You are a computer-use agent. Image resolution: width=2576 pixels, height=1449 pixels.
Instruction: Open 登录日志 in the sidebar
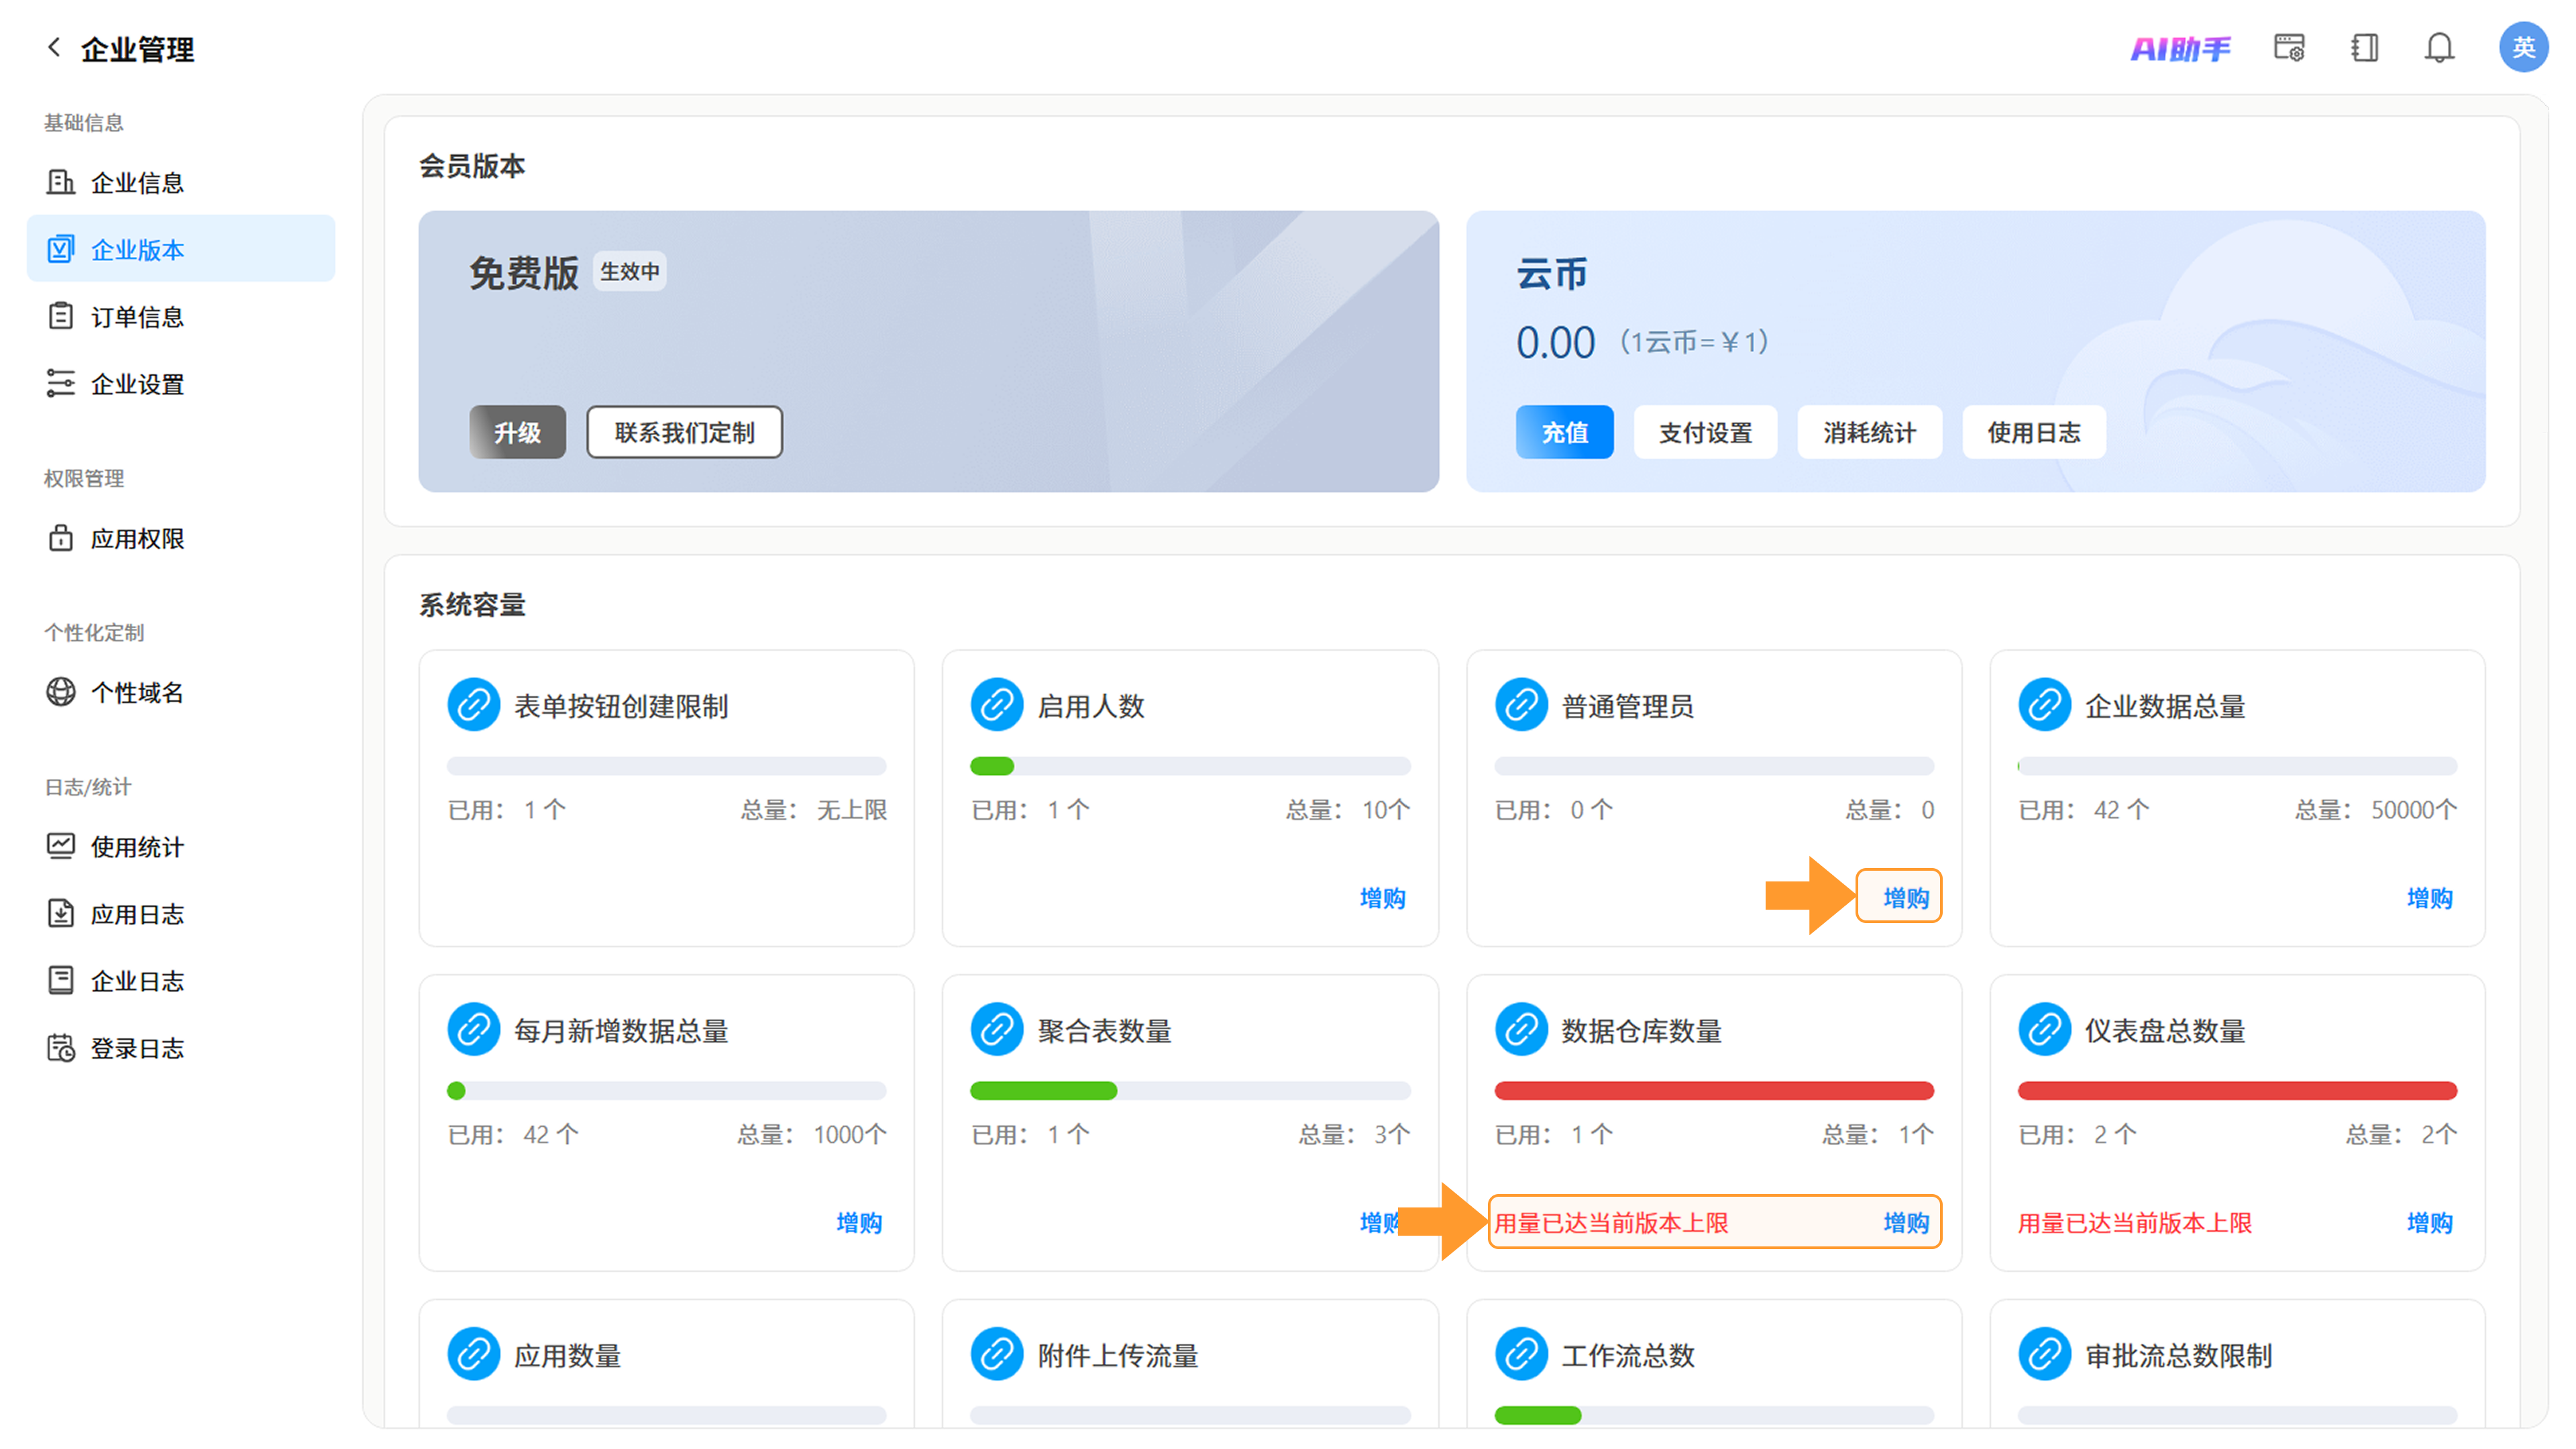point(181,1047)
